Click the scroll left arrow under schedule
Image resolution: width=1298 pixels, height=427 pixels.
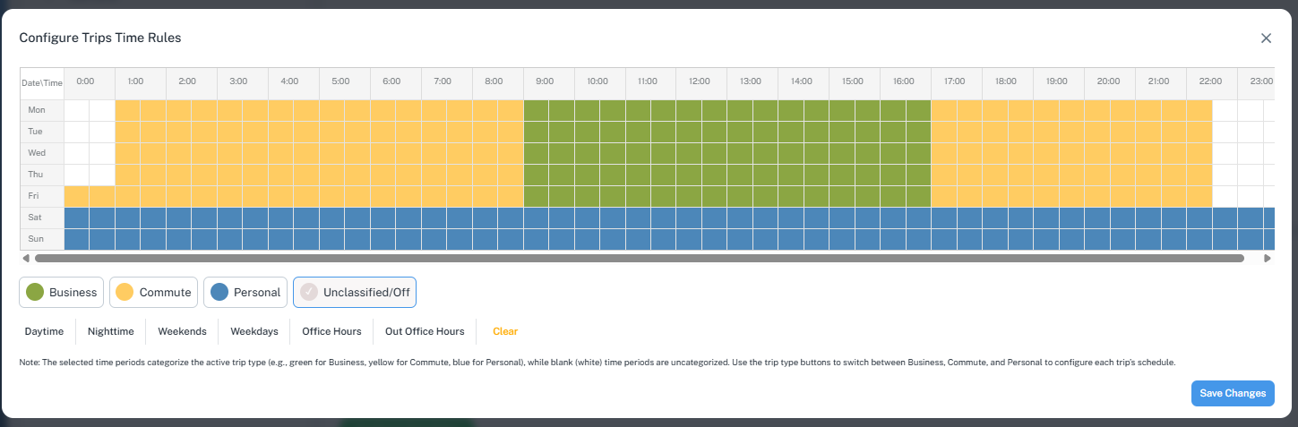coord(26,259)
